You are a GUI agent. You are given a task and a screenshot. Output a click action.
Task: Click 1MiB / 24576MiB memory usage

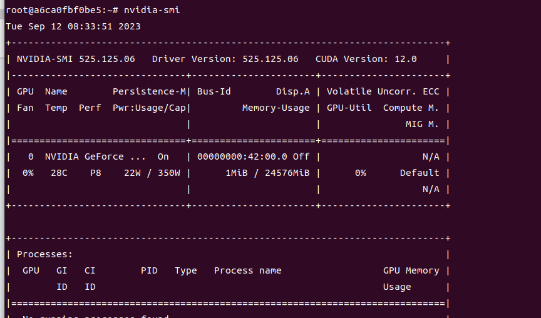pyautogui.click(x=268, y=173)
